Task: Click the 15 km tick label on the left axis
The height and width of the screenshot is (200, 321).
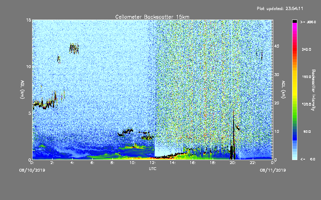Action: pyautogui.click(x=28, y=20)
